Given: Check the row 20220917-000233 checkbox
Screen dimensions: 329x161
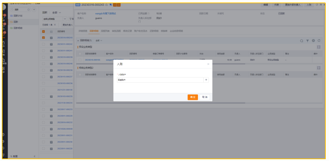Looking at the screenshot, I should click(x=43, y=109).
